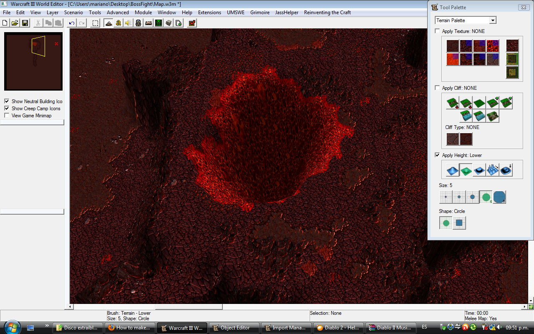Open the Campaign Editor icon
The image size is (534, 334).
149,23
